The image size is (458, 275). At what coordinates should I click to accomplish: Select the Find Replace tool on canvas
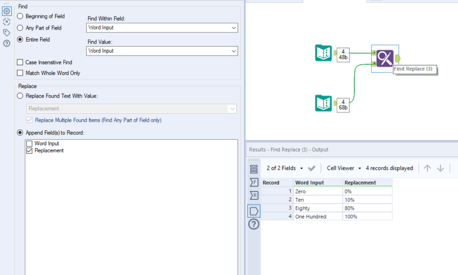pyautogui.click(x=385, y=58)
